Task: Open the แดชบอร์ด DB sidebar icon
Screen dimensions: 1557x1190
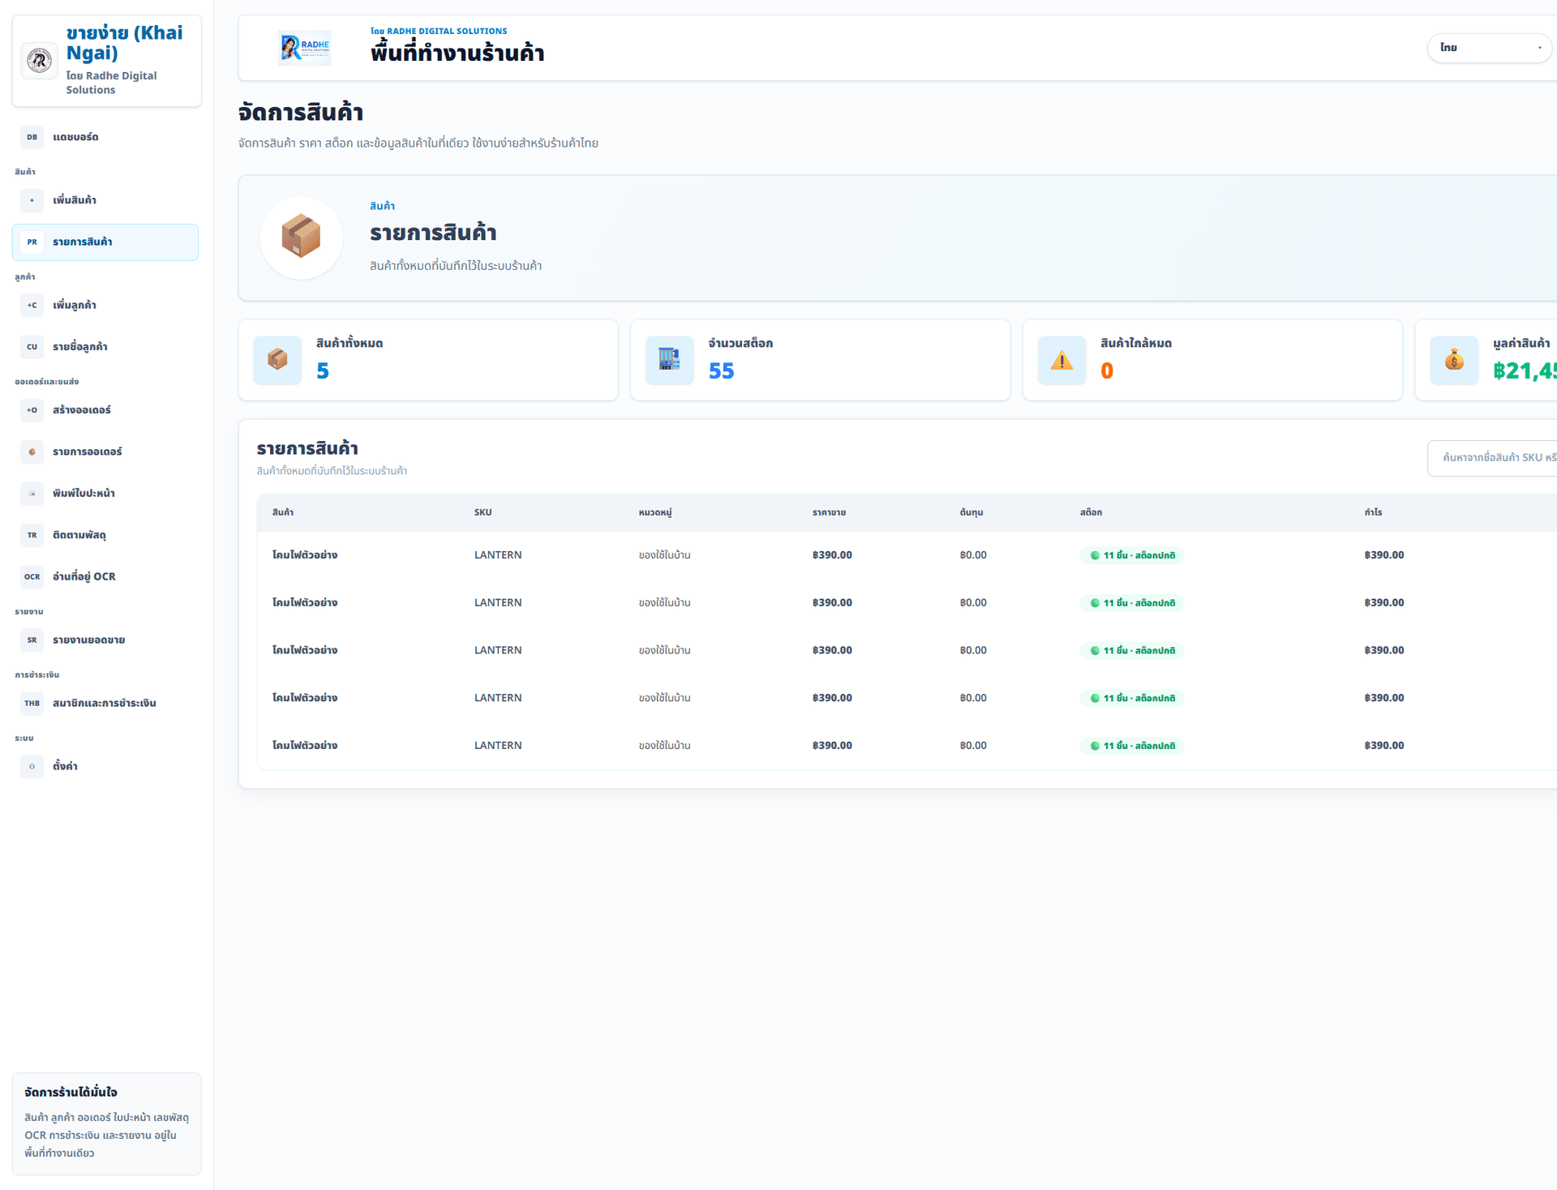Action: [x=32, y=137]
